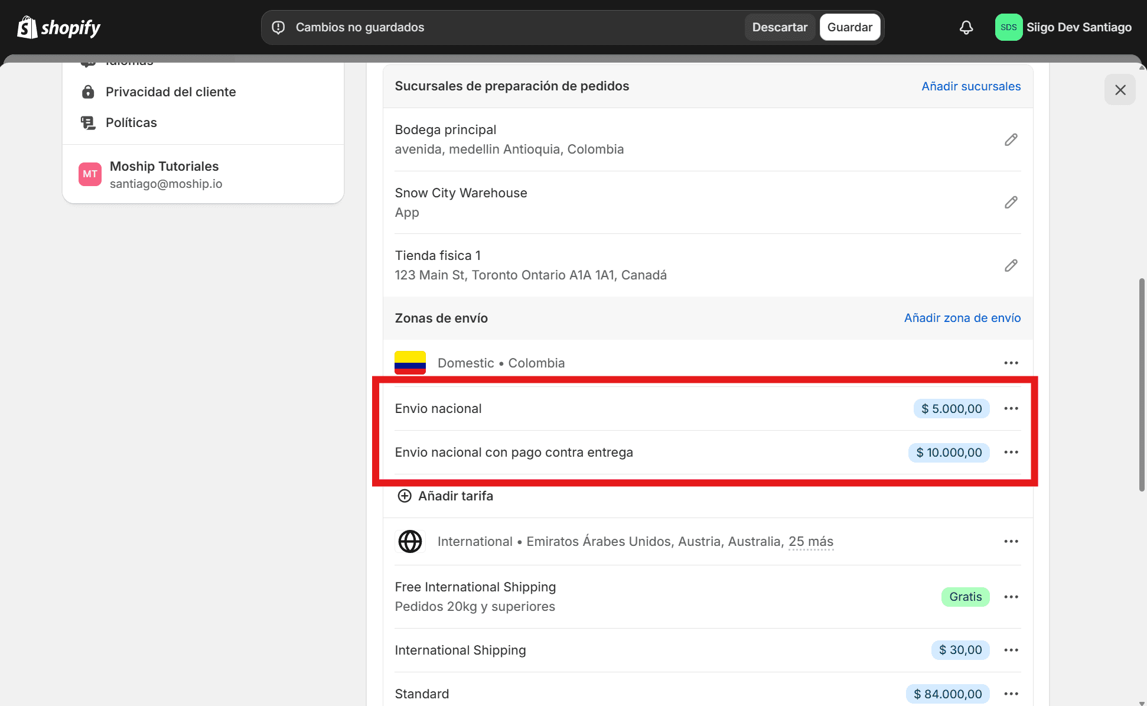Screen dimensions: 1147x706
Task: Click the 'Zonas de envío' heading
Action: click(x=441, y=318)
